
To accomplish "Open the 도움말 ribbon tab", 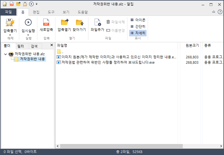I will click(x=83, y=12).
